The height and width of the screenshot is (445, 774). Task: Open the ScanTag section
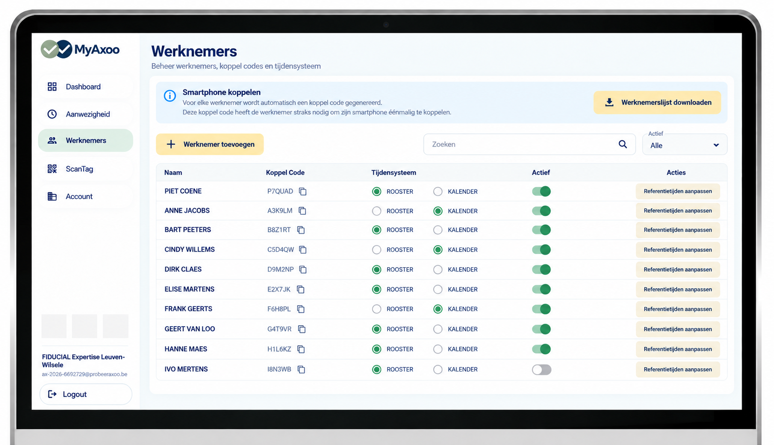pyautogui.click(x=86, y=169)
